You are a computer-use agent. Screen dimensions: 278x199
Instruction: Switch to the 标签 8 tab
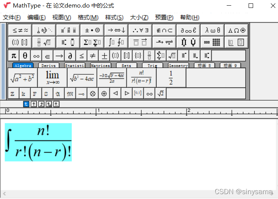pos(204,65)
